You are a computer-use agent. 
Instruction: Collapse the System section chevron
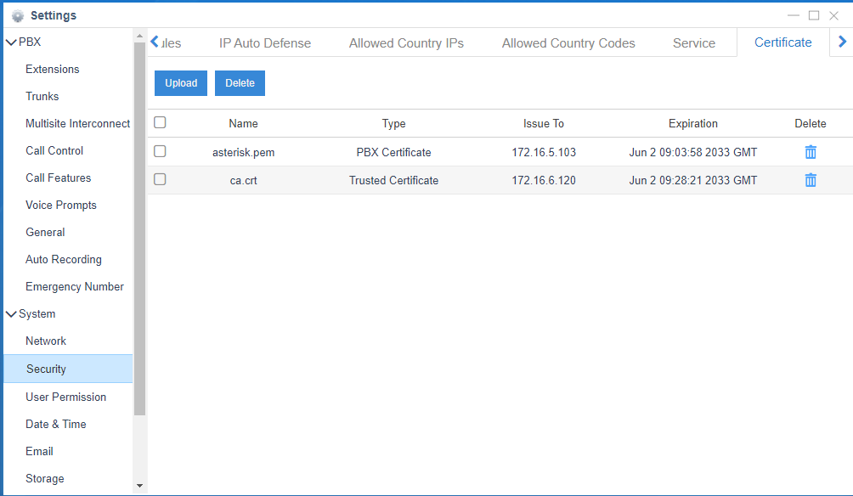[x=11, y=313]
